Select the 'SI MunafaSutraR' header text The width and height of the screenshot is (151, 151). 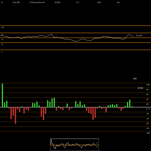(37, 2)
